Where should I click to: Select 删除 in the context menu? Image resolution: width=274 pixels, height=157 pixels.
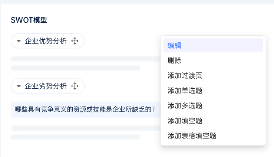174,60
